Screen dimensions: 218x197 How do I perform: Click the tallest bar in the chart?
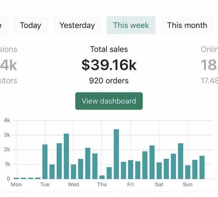pyautogui.click(x=116, y=154)
